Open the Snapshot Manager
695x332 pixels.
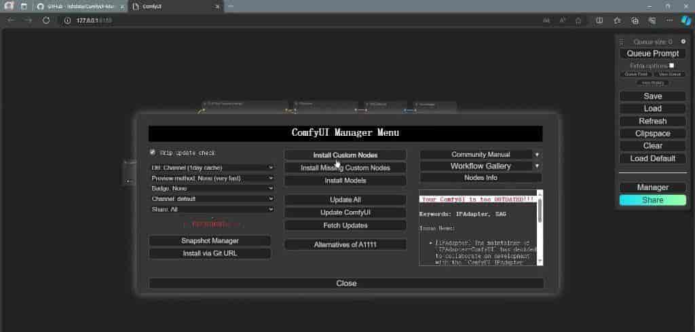tap(210, 241)
